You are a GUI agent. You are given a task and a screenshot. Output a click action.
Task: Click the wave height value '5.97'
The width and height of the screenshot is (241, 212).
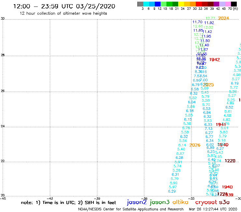[x=173, y=187]
